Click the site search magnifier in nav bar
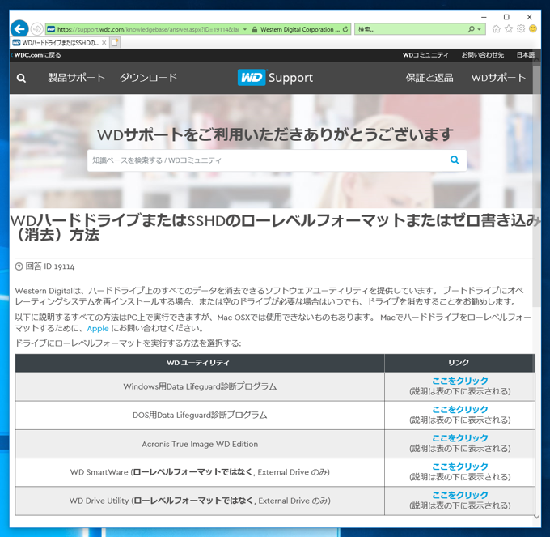Image resolution: width=550 pixels, height=537 pixels. (x=21, y=78)
